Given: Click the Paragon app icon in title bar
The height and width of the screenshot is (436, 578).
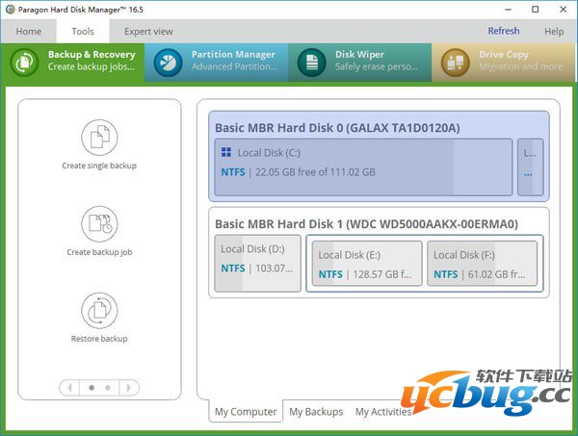Looking at the screenshot, I should tap(10, 9).
